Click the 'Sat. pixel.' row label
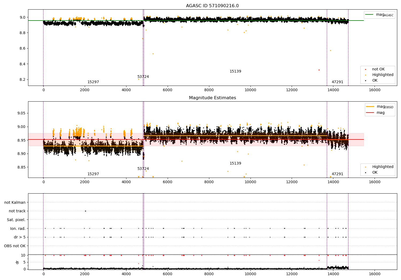 coord(16,220)
